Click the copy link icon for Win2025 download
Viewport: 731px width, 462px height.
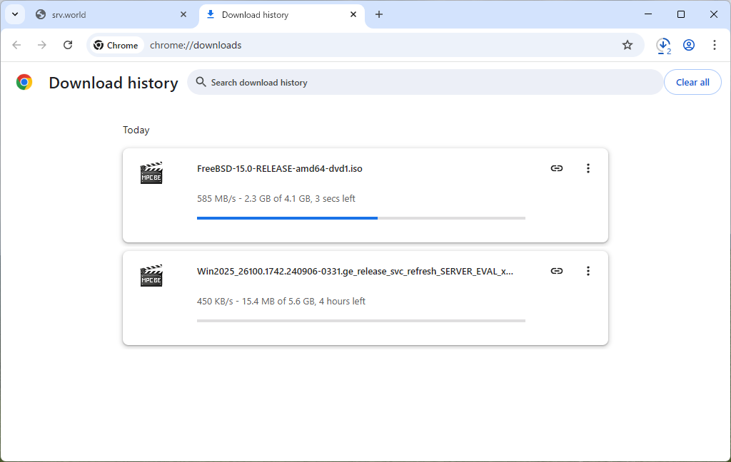click(557, 271)
